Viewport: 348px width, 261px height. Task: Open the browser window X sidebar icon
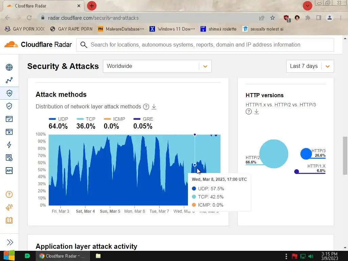tap(9, 132)
